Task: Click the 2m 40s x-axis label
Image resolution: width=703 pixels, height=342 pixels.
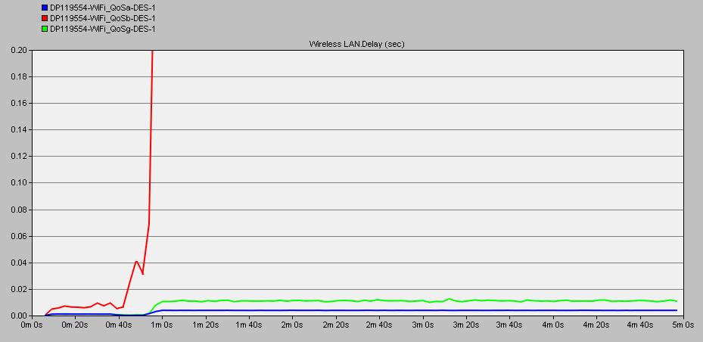Action: pos(378,325)
